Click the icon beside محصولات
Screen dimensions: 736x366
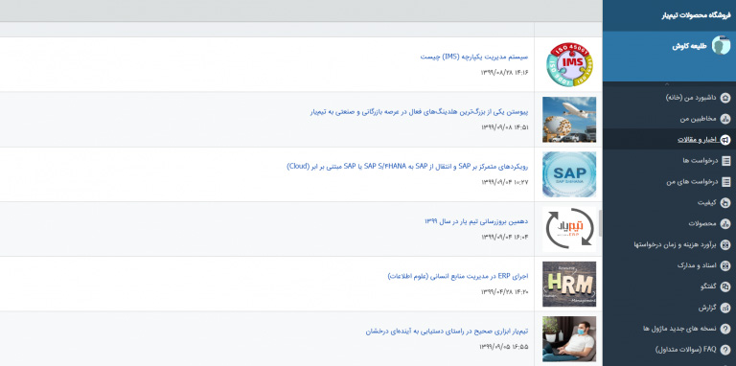coord(725,223)
